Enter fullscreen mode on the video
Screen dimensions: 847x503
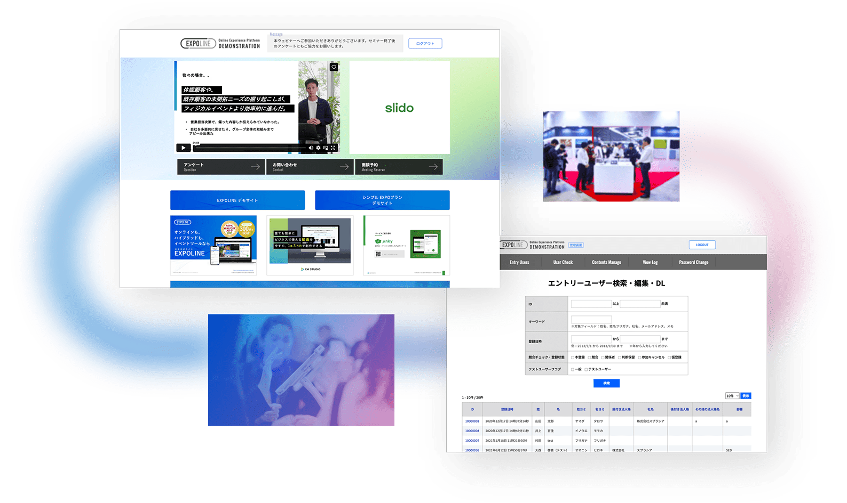coord(333,148)
